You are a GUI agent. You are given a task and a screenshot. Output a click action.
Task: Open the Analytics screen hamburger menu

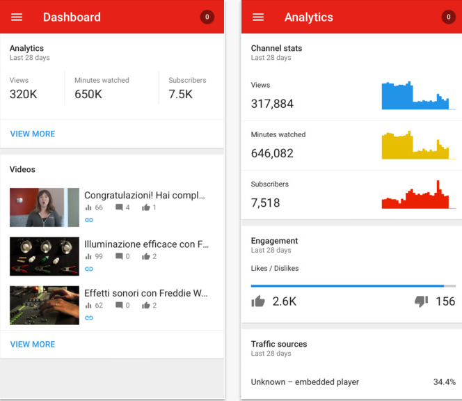pos(258,17)
